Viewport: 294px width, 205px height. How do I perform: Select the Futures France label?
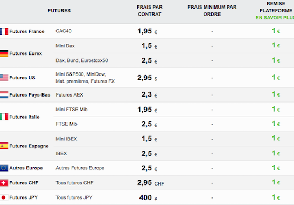(27, 31)
